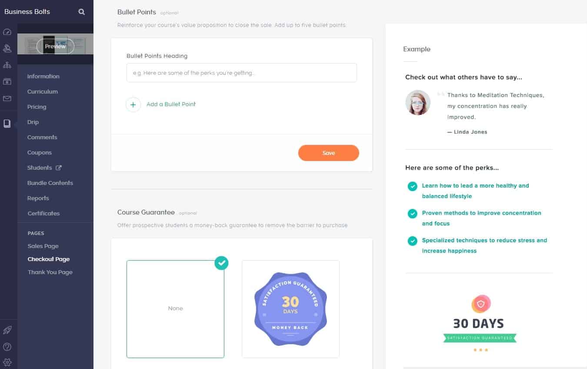Select the 30 days money back badge
This screenshot has height=369, width=587.
click(290, 309)
